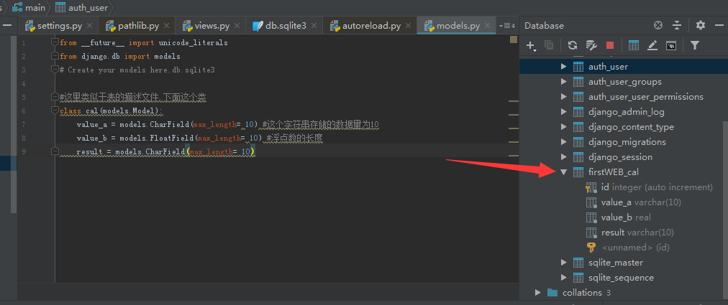728x305 pixels.
Task: Open Data Source Properties wrench icon
Action: (x=591, y=45)
